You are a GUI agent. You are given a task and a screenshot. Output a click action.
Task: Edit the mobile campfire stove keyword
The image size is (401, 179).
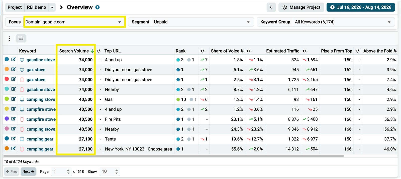click(14, 119)
